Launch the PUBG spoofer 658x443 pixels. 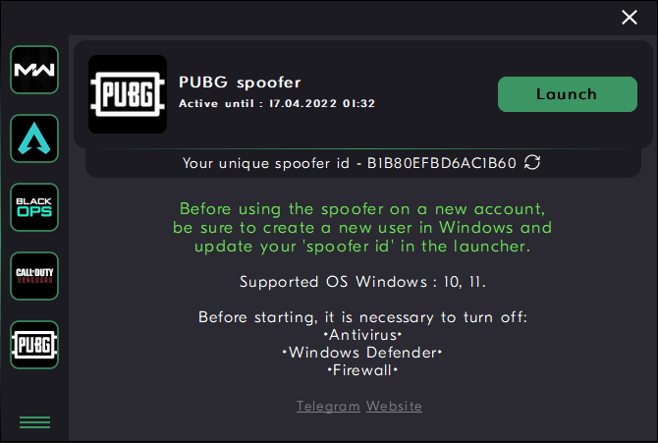point(568,94)
